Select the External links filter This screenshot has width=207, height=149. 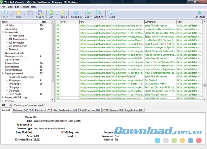[12, 66]
